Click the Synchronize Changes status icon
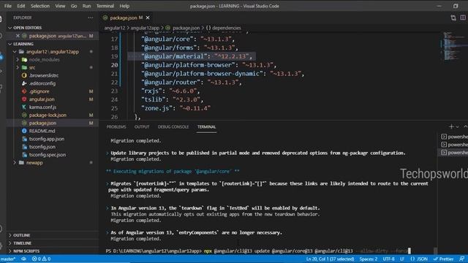The width and height of the screenshot is (468, 263). tap(23, 259)
